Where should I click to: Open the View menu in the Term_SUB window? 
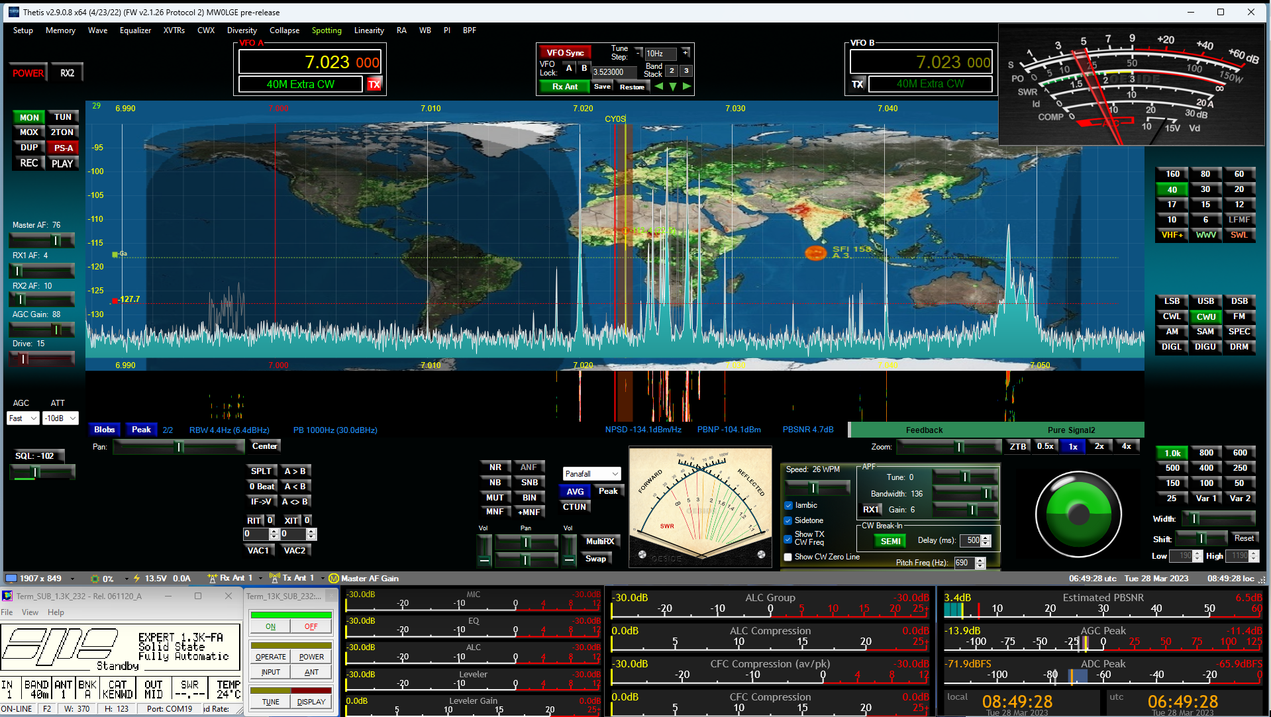[x=30, y=612]
